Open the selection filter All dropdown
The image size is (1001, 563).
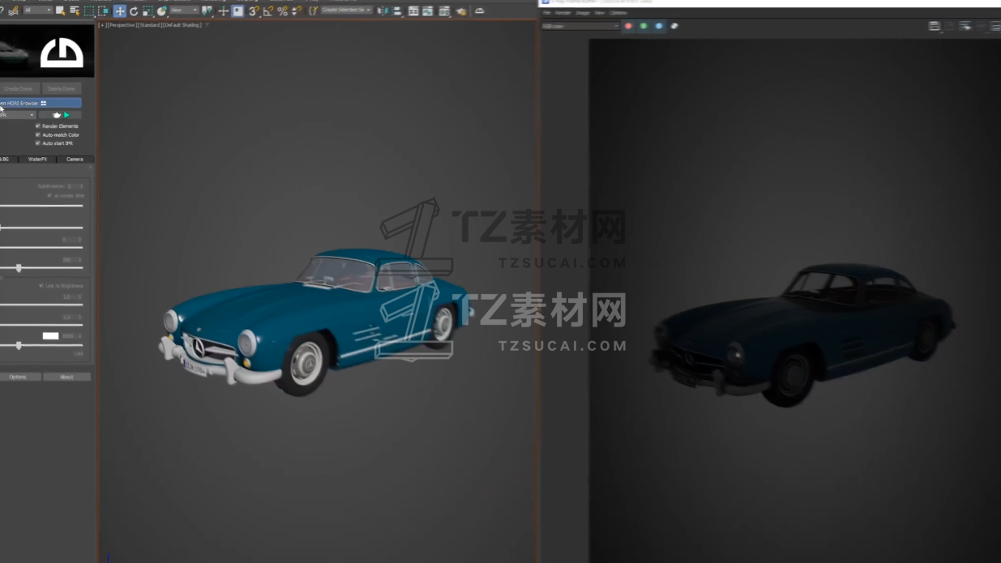(x=38, y=11)
